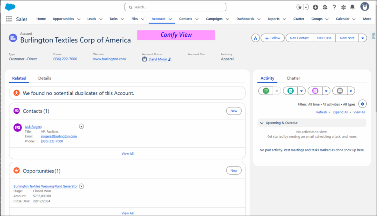Open the Jack Rogers contact link
This screenshot has height=216, width=377.
pos(33,127)
